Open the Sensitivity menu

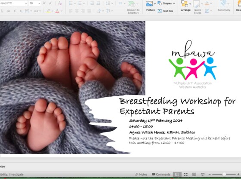coord(224,6)
